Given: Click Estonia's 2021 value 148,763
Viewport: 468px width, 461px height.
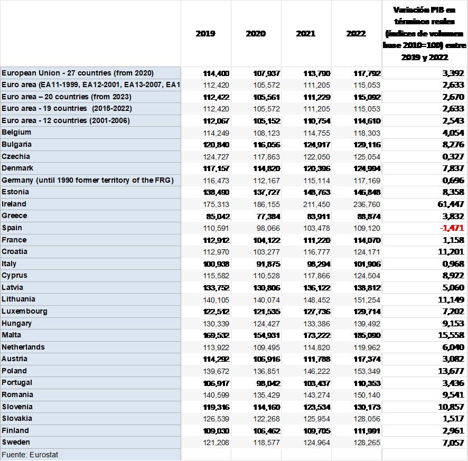Looking at the screenshot, I should 317,192.
